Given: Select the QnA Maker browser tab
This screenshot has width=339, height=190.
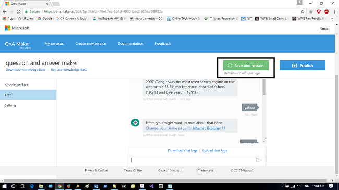Looking at the screenshot, I should tap(26, 4).
